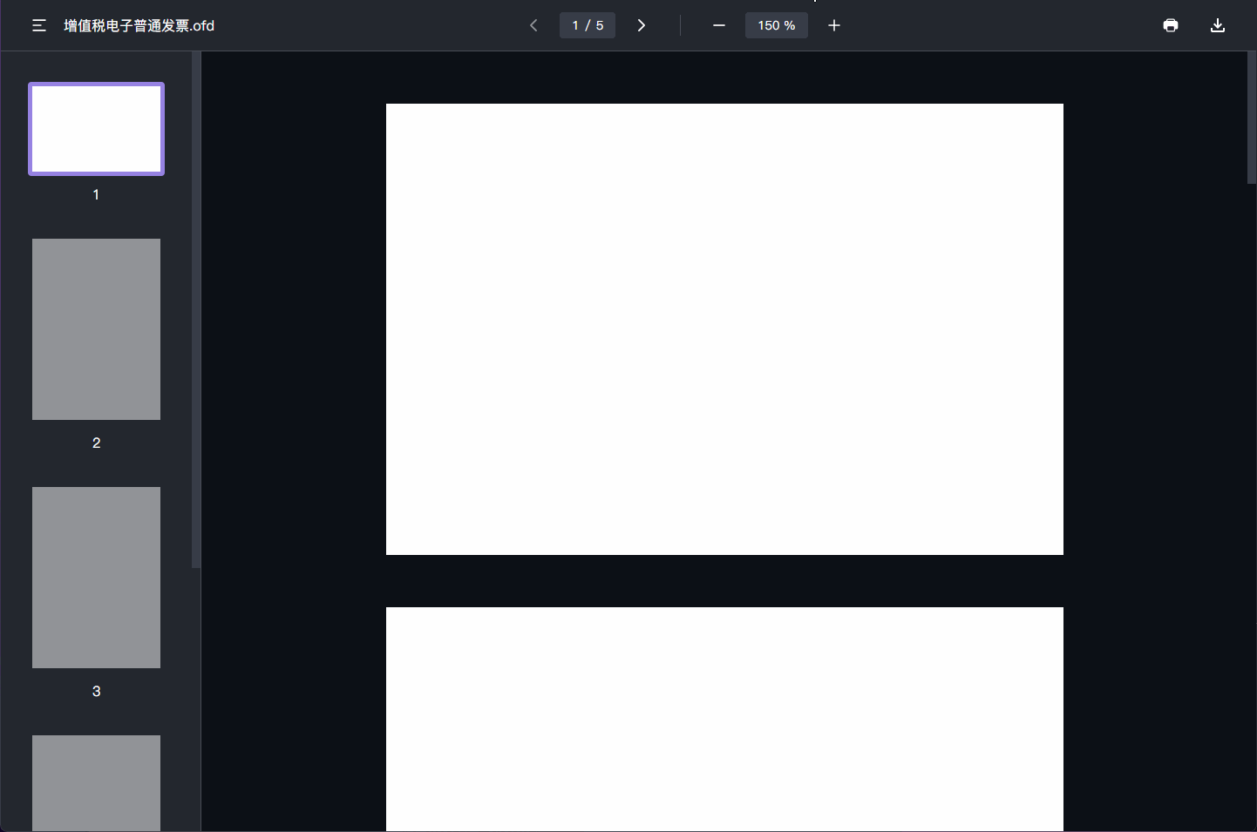
Task: Go to the next page arrow
Action: 642,25
